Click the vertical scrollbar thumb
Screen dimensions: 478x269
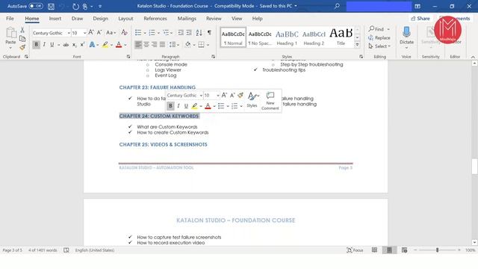tap(474, 167)
